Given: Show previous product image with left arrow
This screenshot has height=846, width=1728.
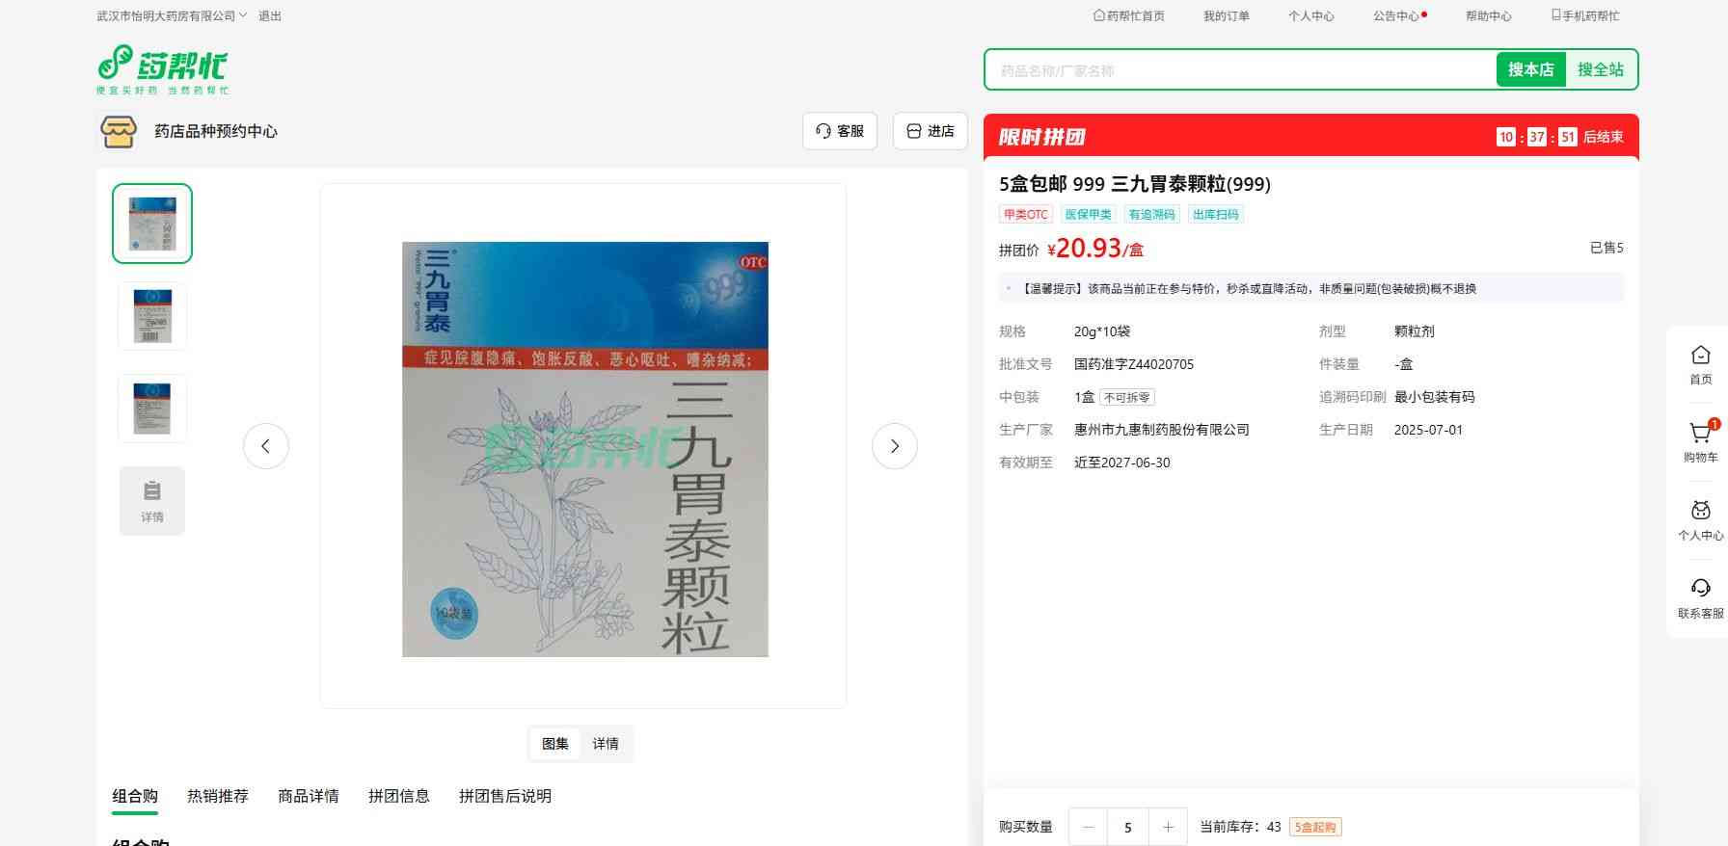Looking at the screenshot, I should 266,446.
